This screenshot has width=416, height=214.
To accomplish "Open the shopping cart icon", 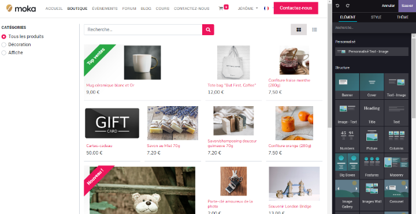I will [x=221, y=9].
